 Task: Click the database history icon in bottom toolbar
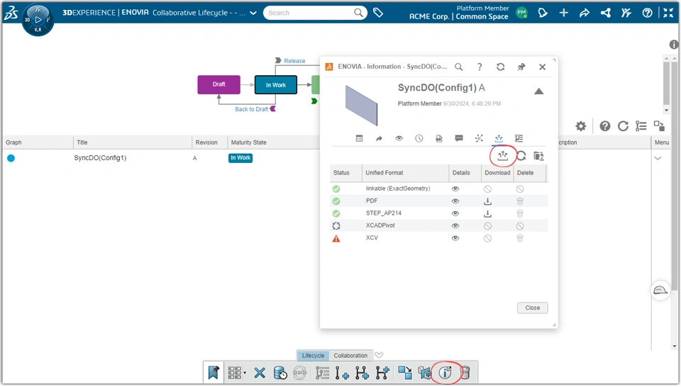coord(280,373)
